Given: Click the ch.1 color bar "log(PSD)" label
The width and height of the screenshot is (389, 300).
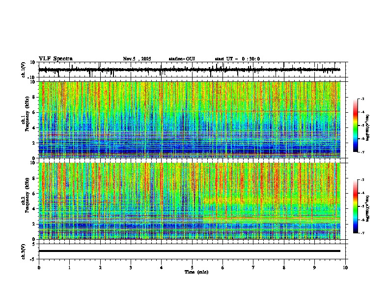Looking at the screenshot, I should pos(367,128).
